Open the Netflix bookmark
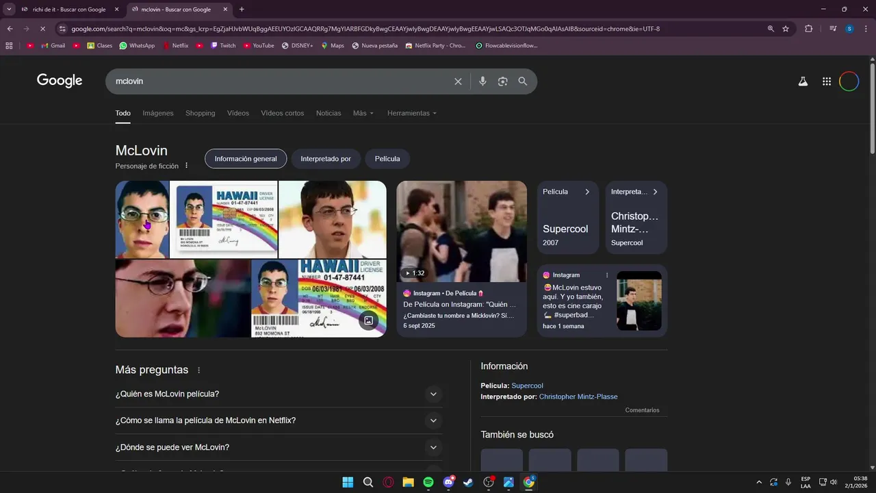Image resolution: width=876 pixels, height=493 pixels. coord(175,46)
